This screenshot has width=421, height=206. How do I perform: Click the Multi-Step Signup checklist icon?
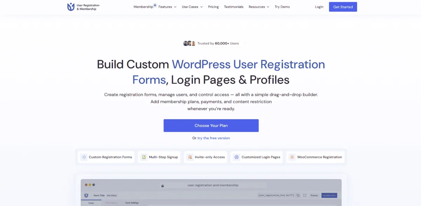pyautogui.click(x=144, y=157)
